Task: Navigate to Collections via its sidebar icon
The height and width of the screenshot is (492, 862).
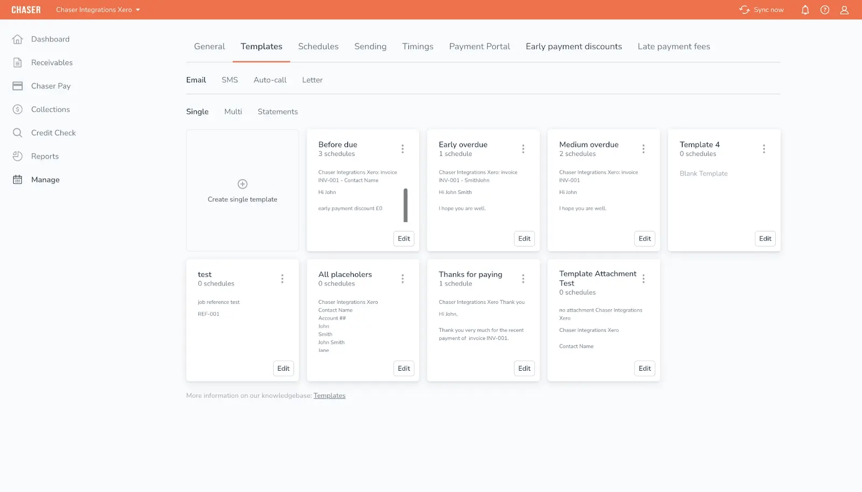Action: (18, 109)
